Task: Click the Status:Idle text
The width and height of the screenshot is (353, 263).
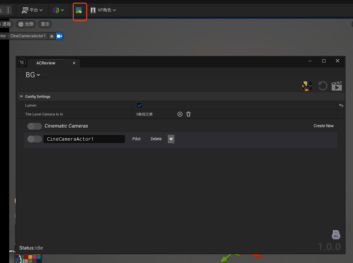Action: [31, 248]
